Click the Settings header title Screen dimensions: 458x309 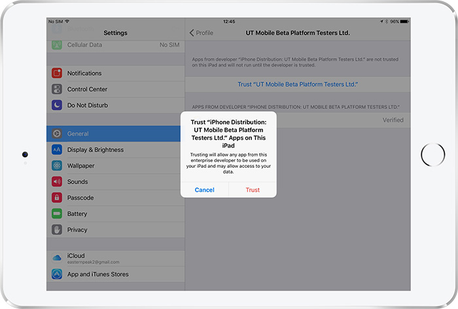(115, 33)
